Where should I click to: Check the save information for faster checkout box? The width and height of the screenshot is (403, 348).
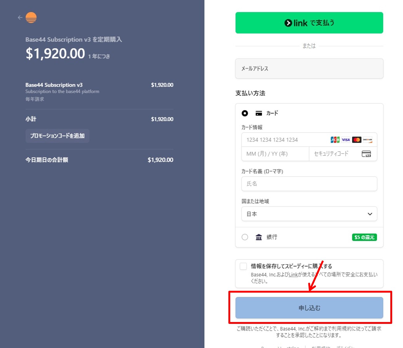[x=244, y=266]
